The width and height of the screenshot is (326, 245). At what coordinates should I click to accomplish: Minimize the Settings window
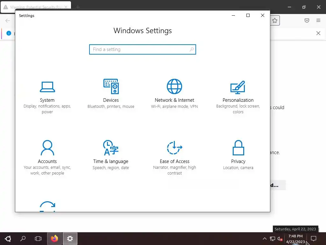(233, 15)
